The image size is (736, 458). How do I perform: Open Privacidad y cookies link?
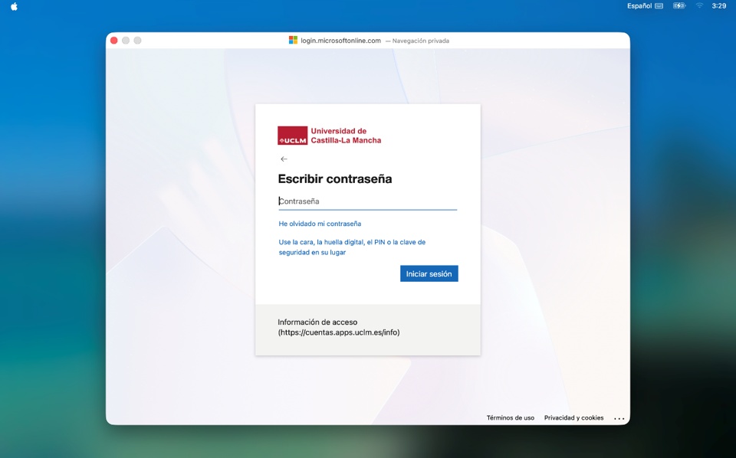[x=573, y=418]
